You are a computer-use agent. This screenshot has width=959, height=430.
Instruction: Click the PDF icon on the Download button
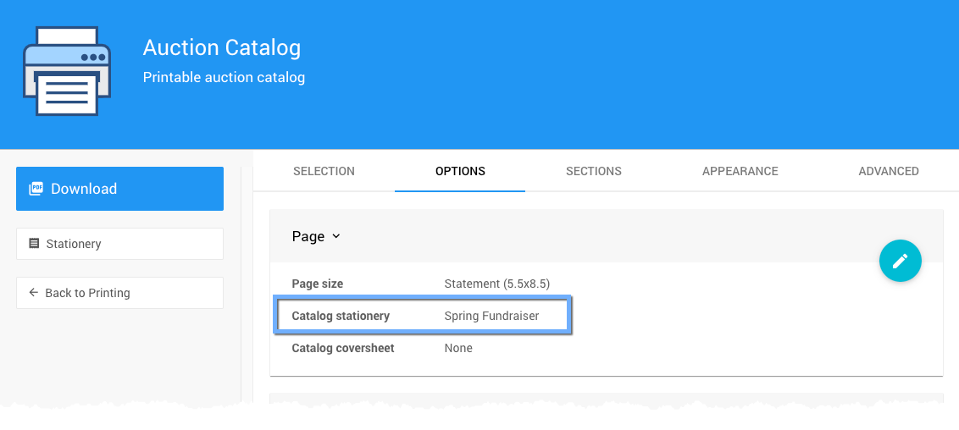tap(36, 189)
